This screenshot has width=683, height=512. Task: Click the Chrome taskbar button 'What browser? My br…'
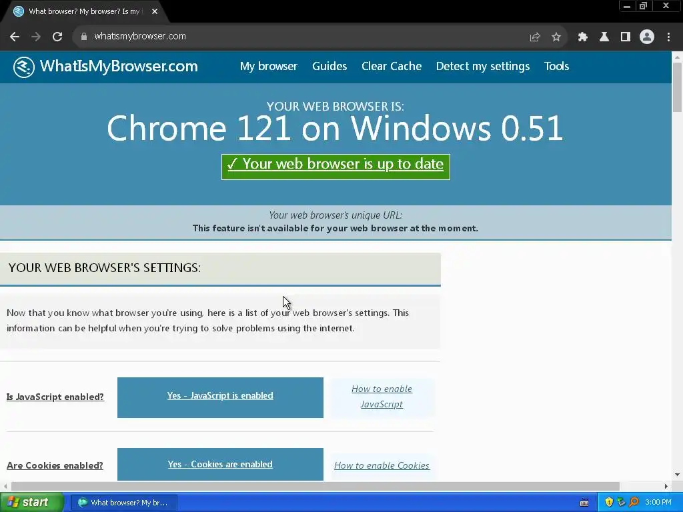click(123, 503)
